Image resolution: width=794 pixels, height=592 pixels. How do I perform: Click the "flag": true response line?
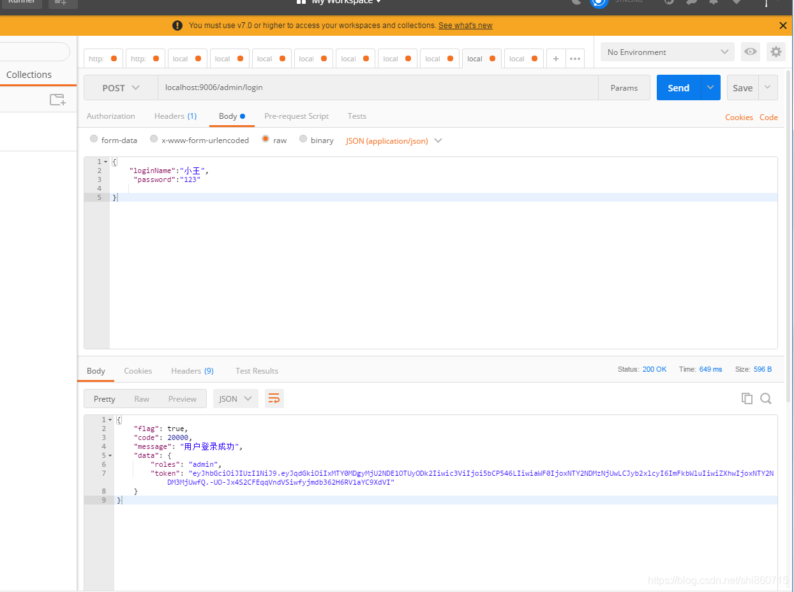[x=161, y=429]
